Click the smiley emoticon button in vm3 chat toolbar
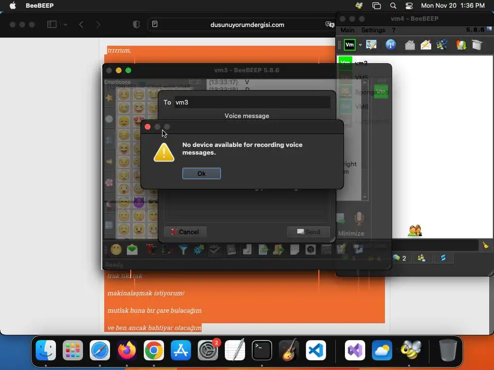This screenshot has width=494, height=370. click(116, 250)
